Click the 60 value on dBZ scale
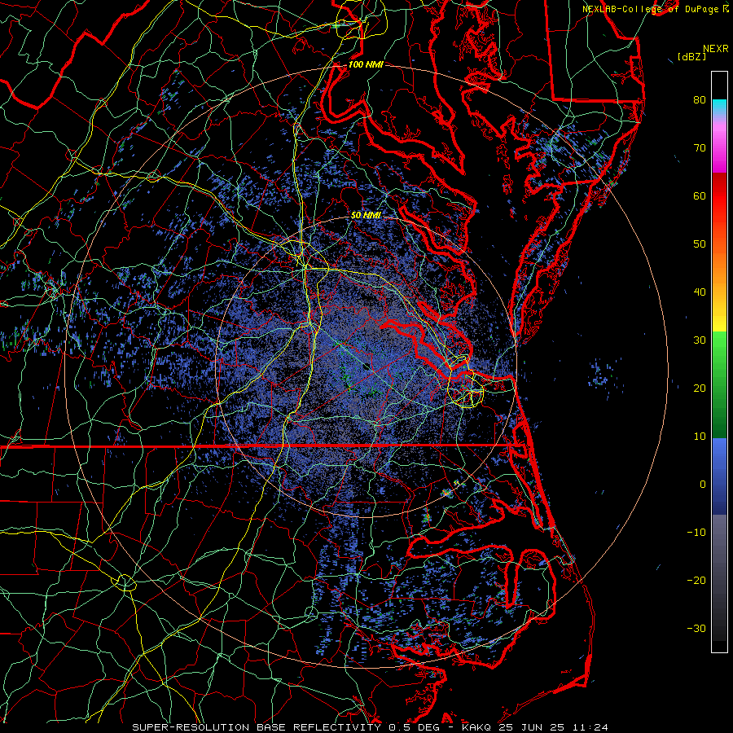 click(700, 195)
